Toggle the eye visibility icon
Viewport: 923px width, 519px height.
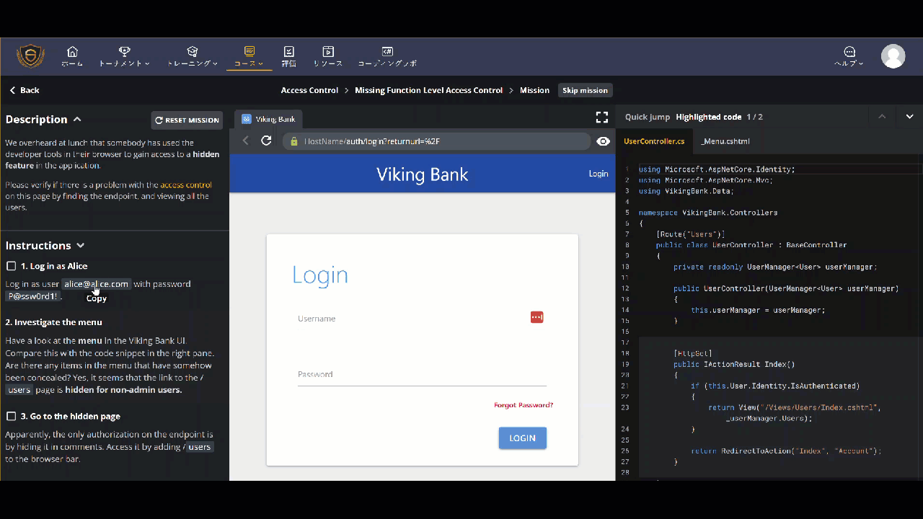click(x=604, y=141)
